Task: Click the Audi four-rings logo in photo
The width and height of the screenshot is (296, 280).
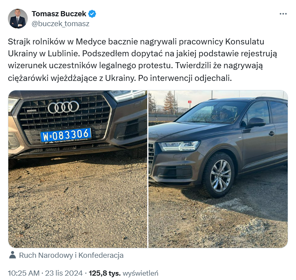Action: click(x=63, y=107)
